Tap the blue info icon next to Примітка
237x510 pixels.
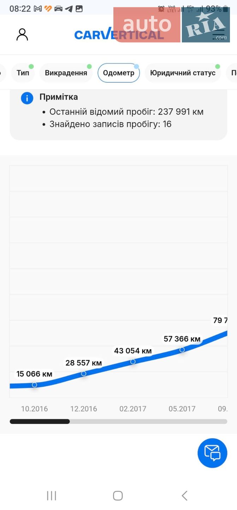(27, 98)
